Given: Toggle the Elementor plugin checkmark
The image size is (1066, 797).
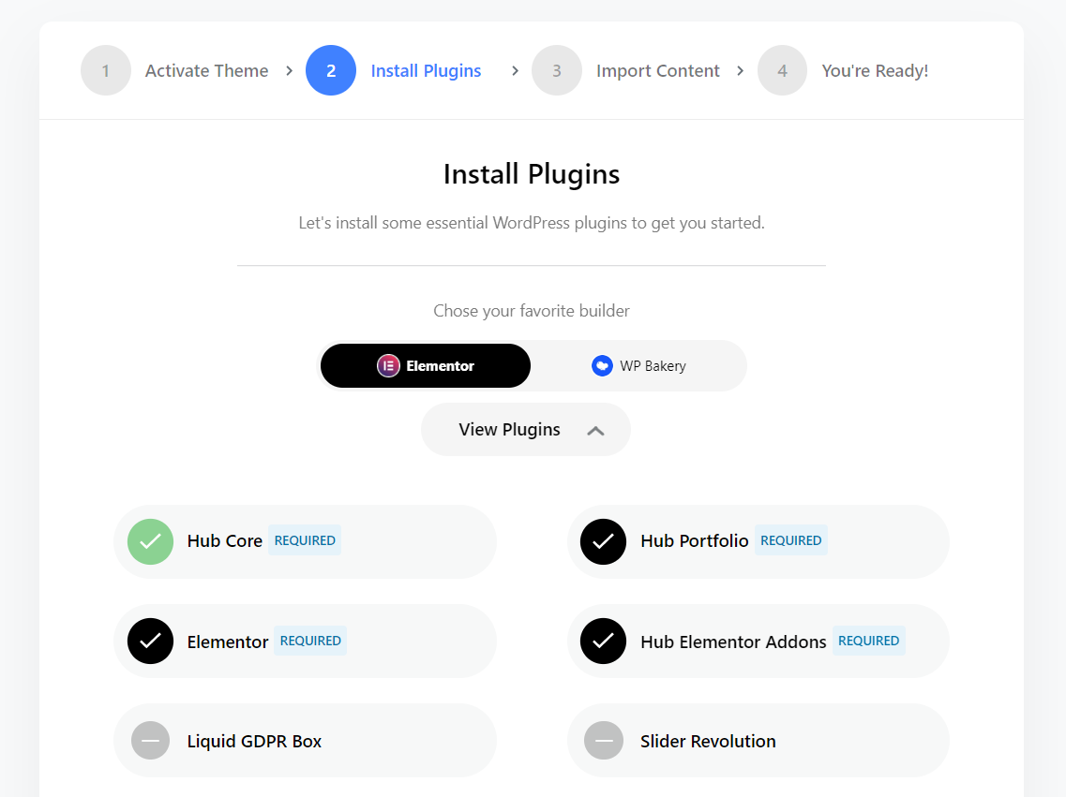Looking at the screenshot, I should (x=150, y=642).
